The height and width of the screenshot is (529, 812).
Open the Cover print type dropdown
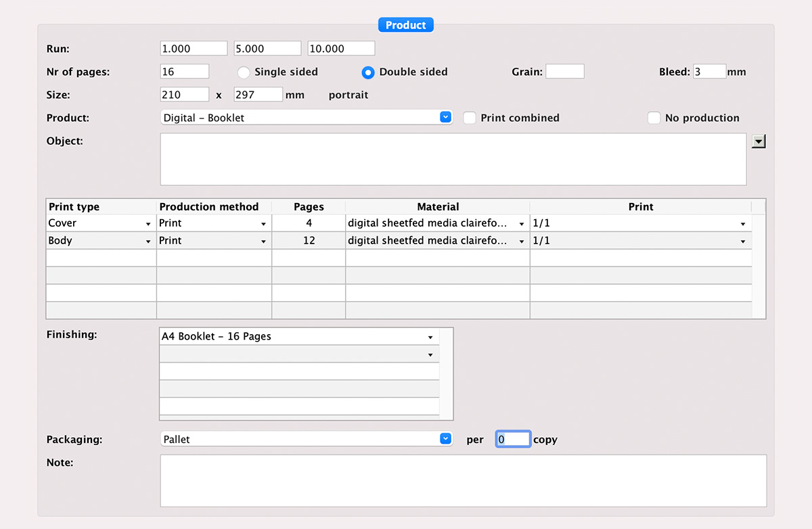pyautogui.click(x=148, y=224)
